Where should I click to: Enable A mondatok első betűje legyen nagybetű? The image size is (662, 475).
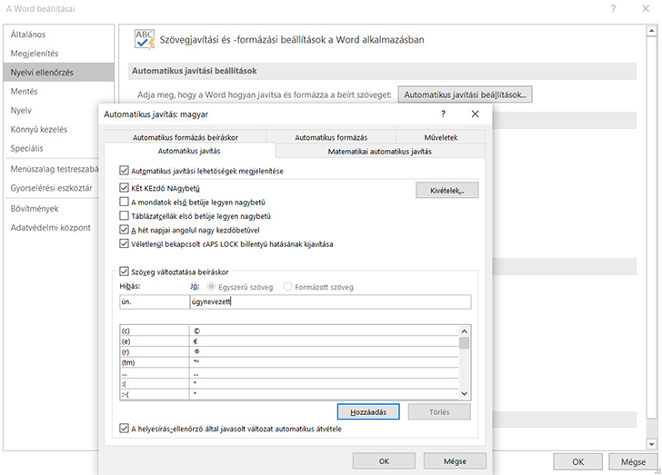125,202
